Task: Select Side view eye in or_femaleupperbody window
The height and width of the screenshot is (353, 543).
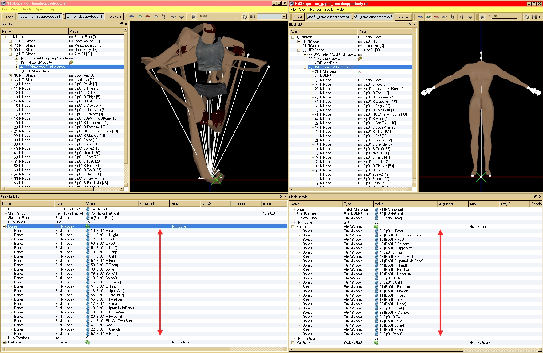Action: coord(148,17)
